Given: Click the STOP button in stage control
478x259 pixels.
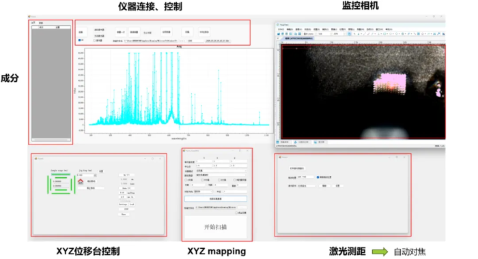Looking at the screenshot, I should tap(126, 209).
